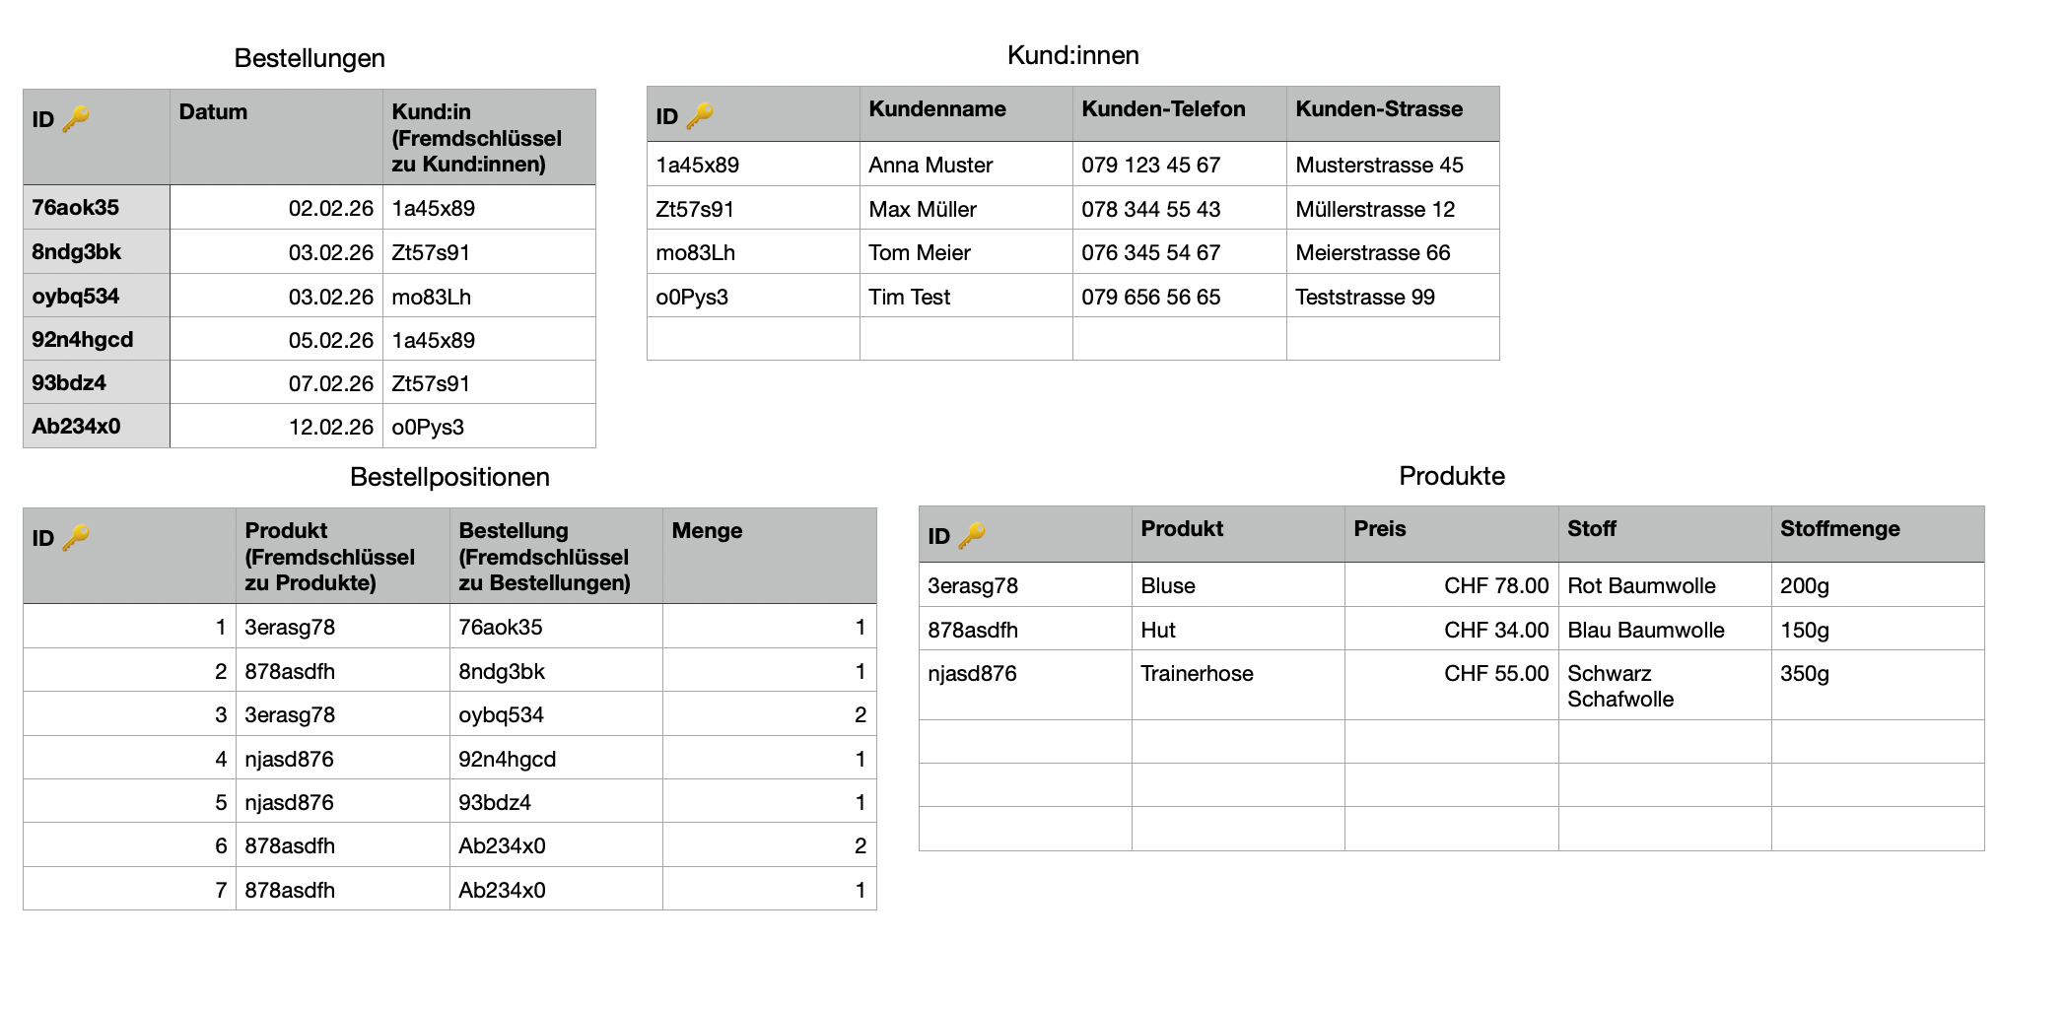Select the Trainerhose product cell
The width and height of the screenshot is (2066, 1009).
[1197, 674]
